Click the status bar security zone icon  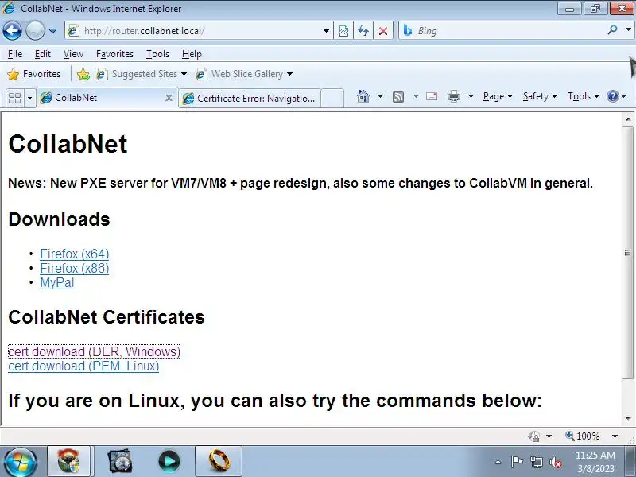533,436
